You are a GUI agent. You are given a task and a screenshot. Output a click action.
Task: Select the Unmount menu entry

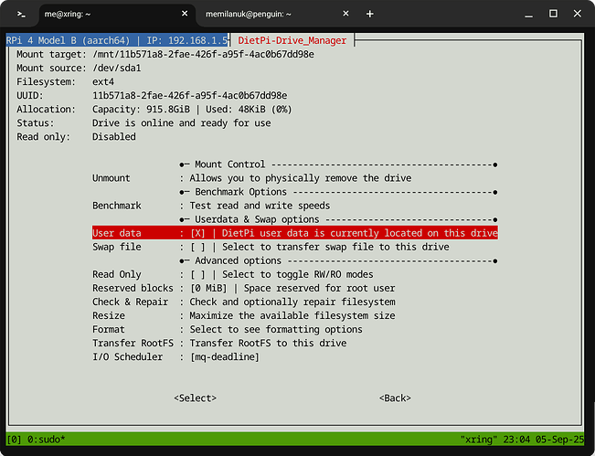click(x=251, y=178)
